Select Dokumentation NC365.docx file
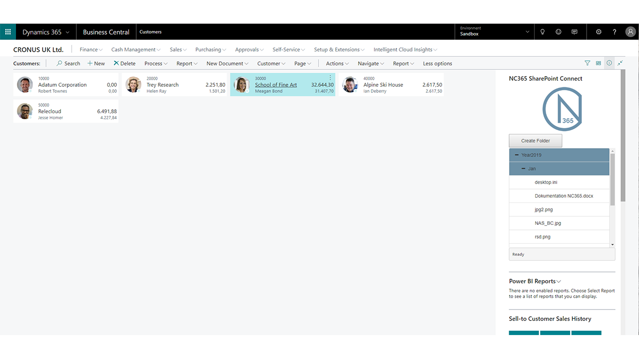This screenshot has width=639, height=359. click(559, 196)
